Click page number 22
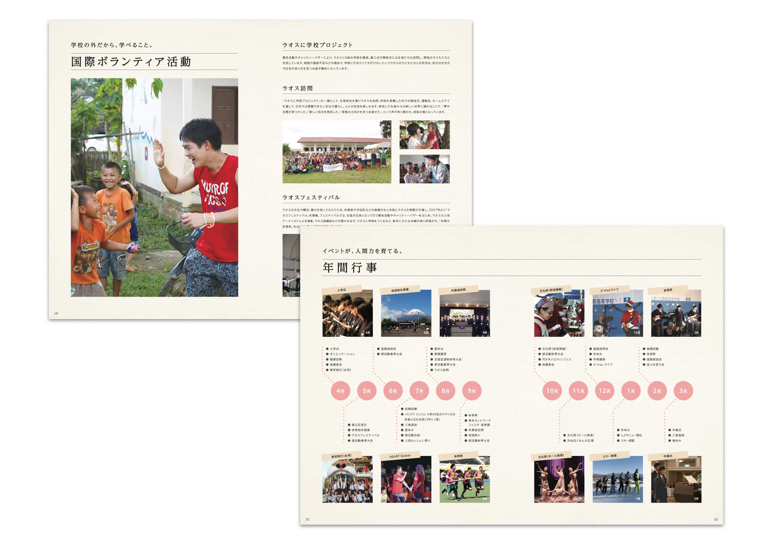Screen dimensions: 772x545 point(716,519)
